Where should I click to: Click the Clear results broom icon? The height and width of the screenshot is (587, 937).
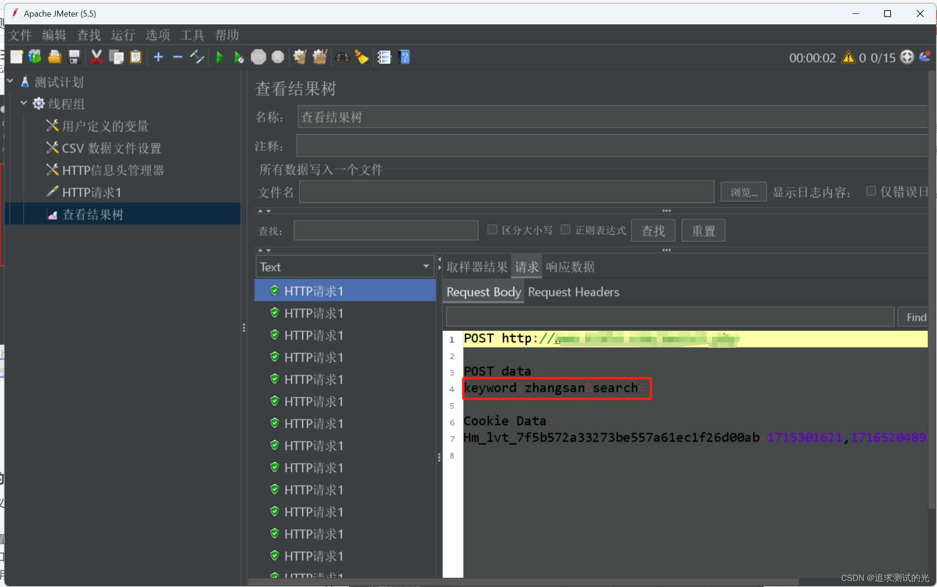tap(300, 57)
